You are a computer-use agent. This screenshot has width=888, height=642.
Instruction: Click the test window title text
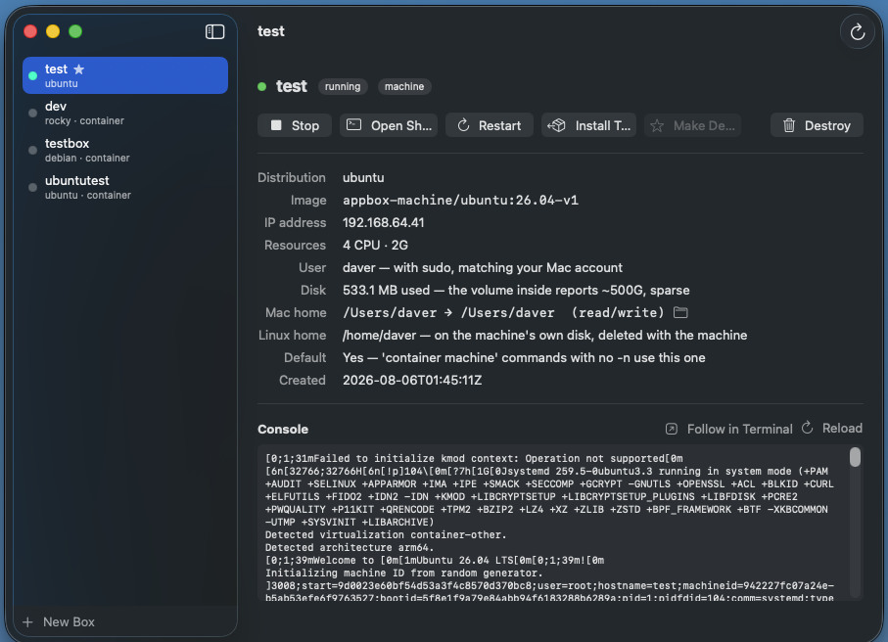click(x=271, y=31)
